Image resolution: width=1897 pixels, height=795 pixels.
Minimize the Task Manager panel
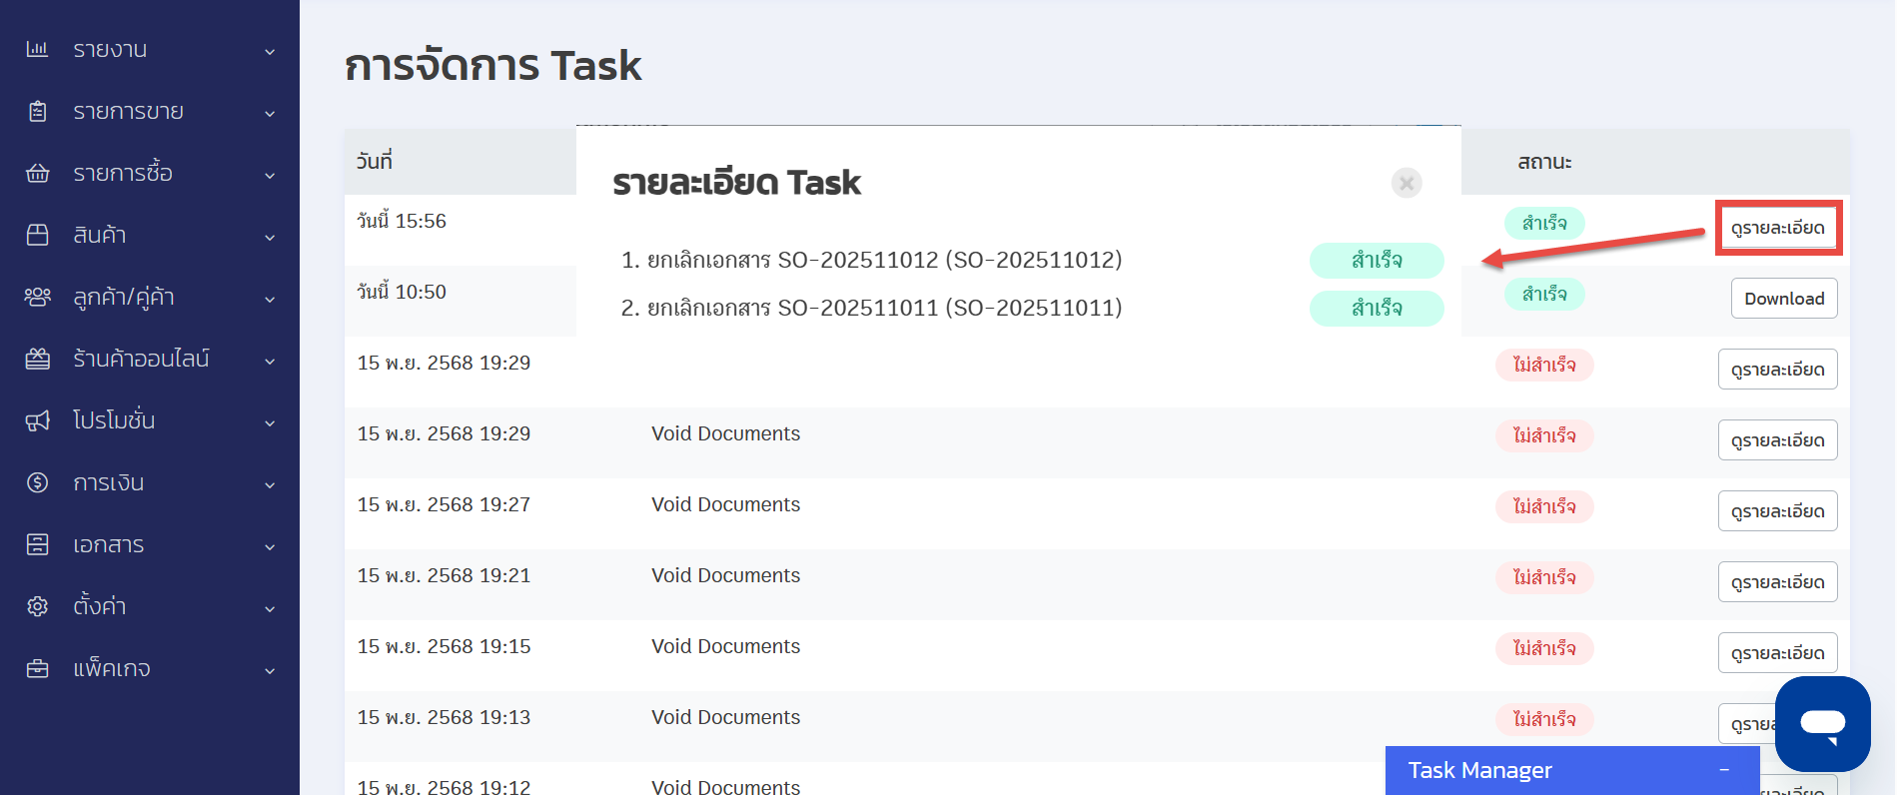(1724, 770)
